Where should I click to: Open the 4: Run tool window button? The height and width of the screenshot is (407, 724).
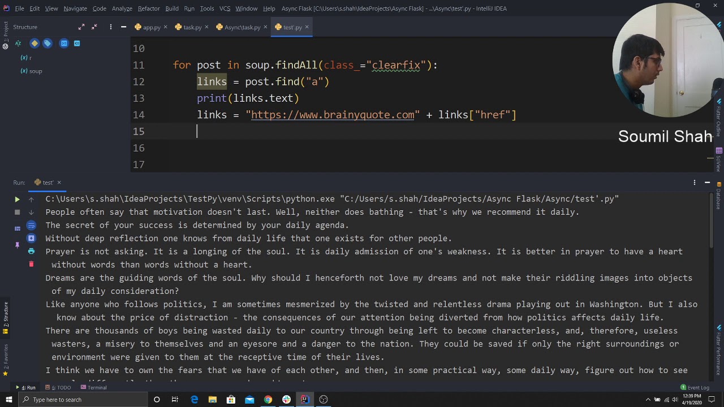click(26, 388)
